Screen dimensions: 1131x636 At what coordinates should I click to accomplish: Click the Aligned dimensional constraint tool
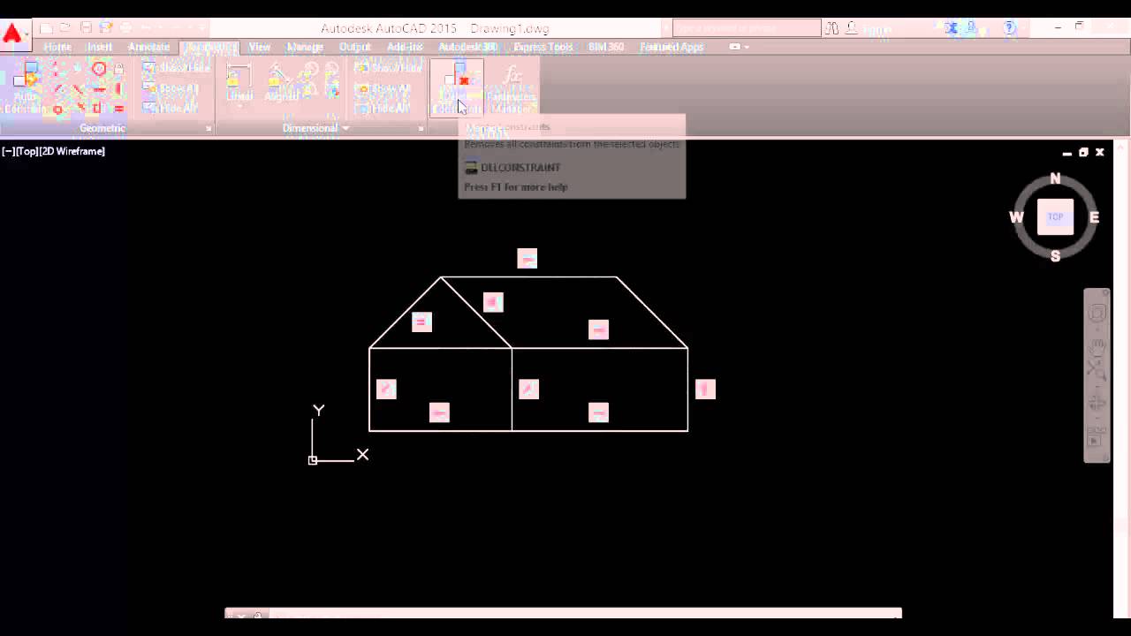pyautogui.click(x=281, y=83)
